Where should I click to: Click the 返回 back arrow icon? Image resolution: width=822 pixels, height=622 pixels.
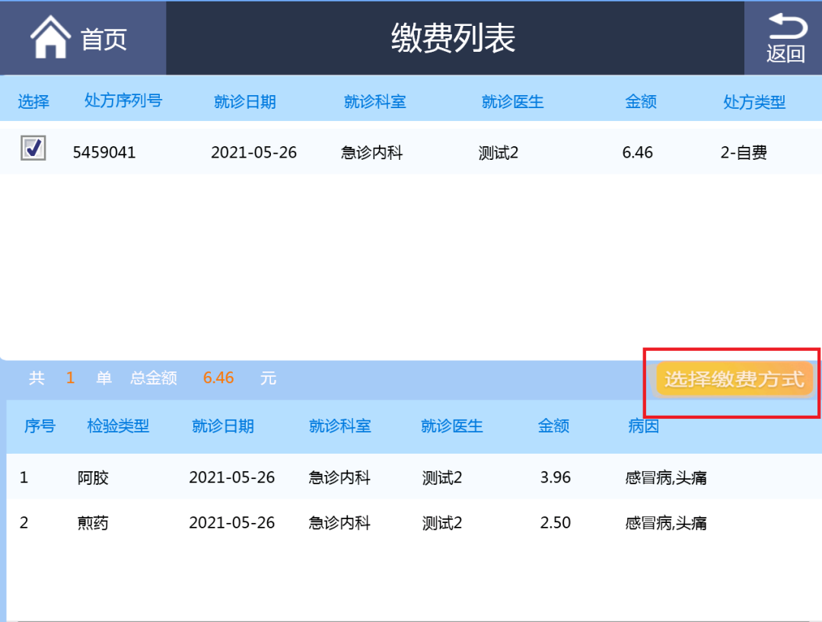(x=788, y=26)
